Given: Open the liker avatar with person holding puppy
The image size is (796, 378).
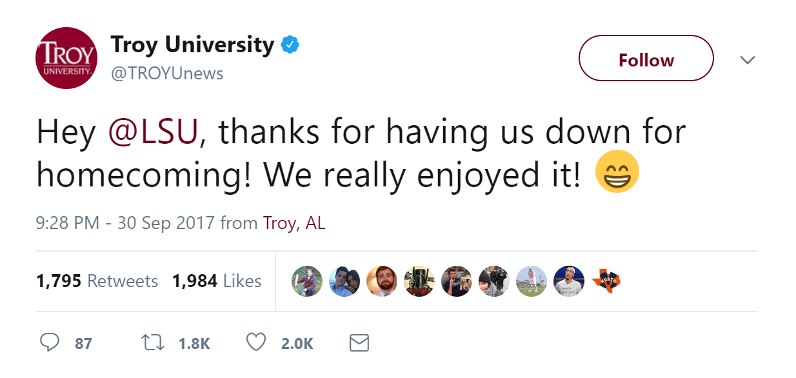Looking at the screenshot, I should point(457,281).
